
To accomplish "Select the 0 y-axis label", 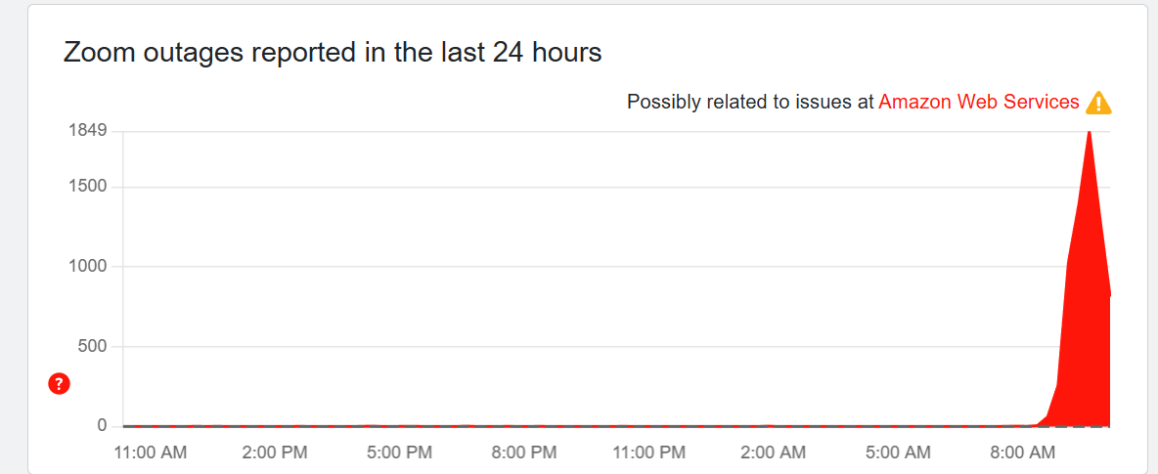I will (102, 426).
